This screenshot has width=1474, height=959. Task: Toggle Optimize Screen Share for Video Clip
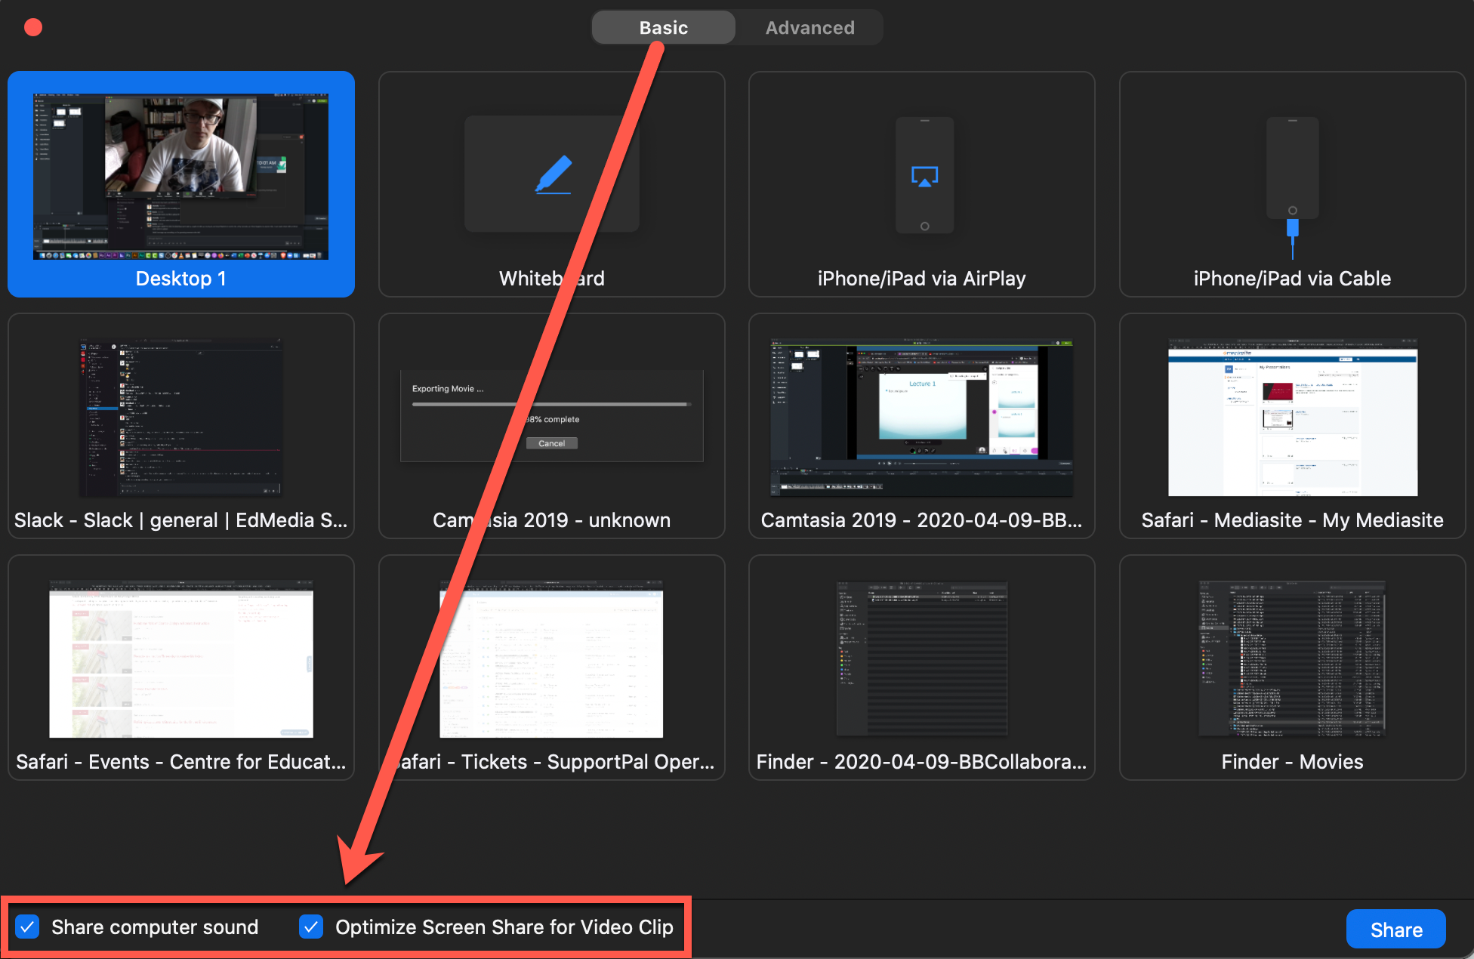(x=311, y=927)
